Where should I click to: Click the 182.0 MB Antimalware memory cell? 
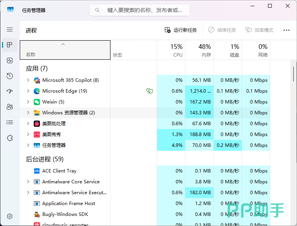point(199,193)
